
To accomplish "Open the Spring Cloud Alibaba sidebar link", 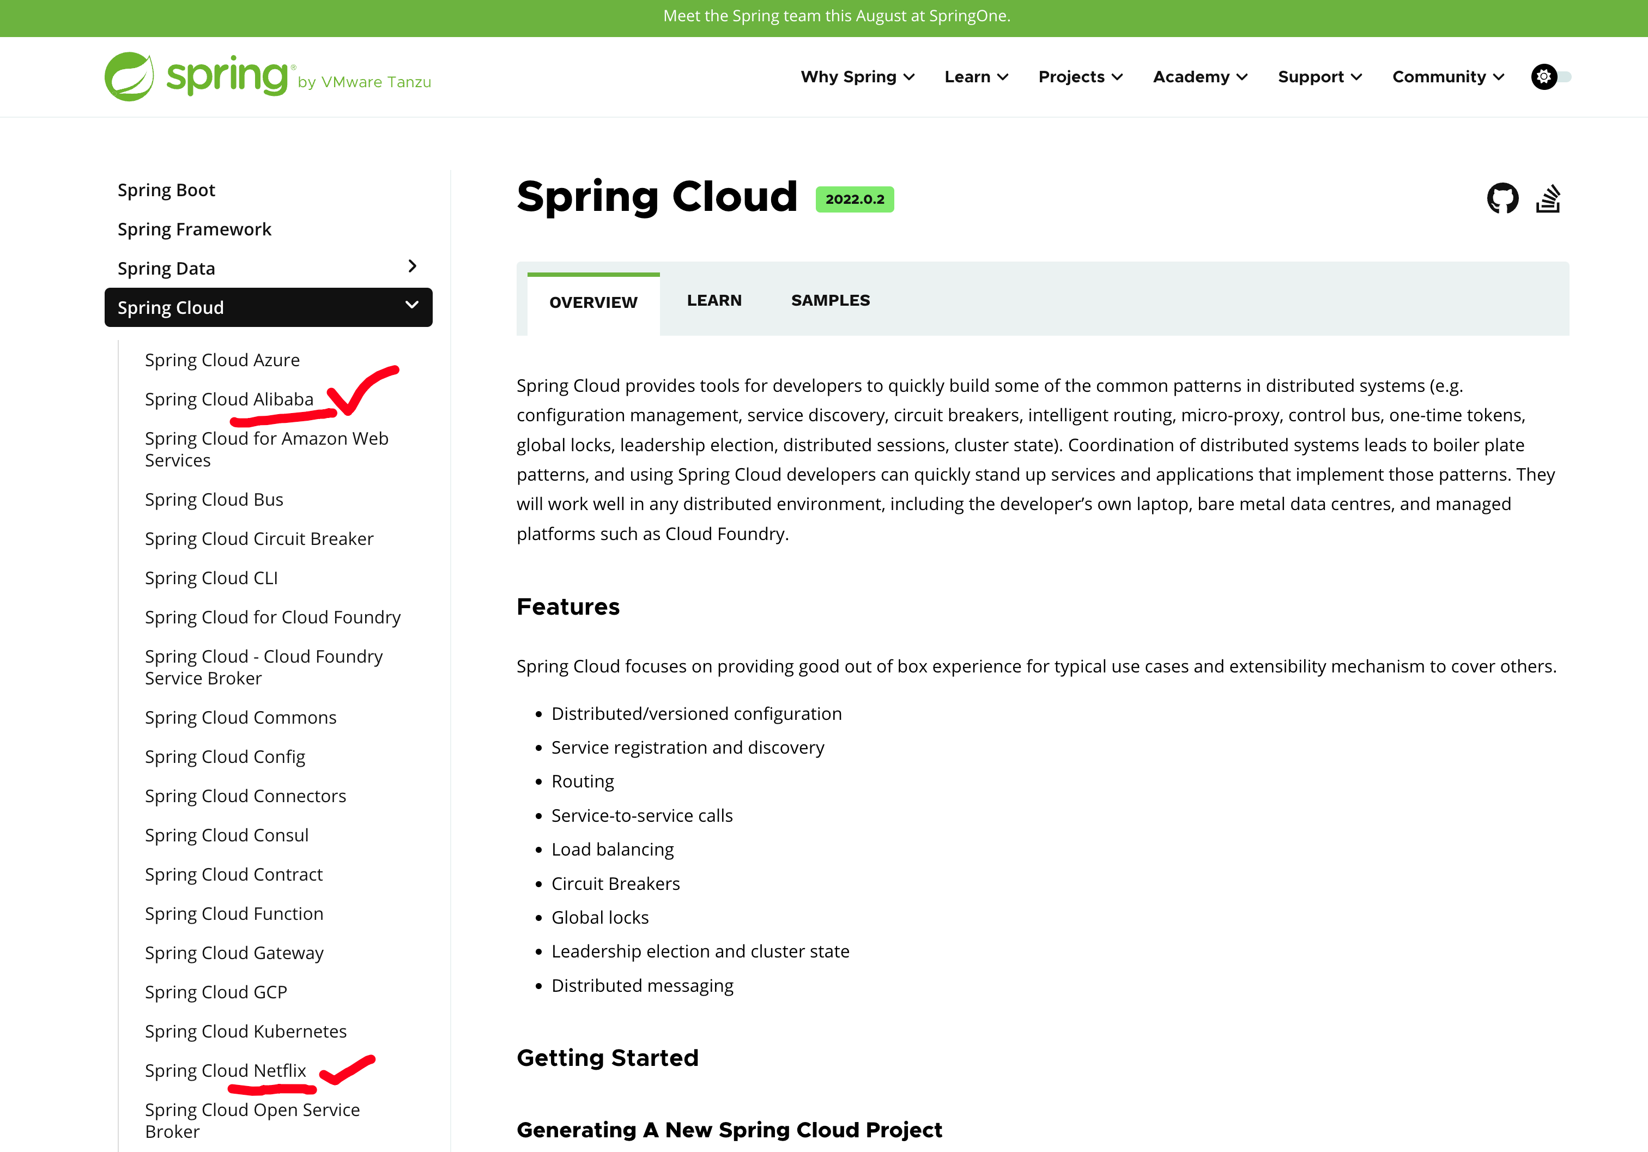I will click(x=229, y=399).
